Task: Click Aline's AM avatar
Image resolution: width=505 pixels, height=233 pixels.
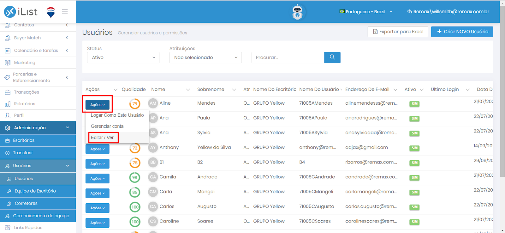Action: coord(153,103)
